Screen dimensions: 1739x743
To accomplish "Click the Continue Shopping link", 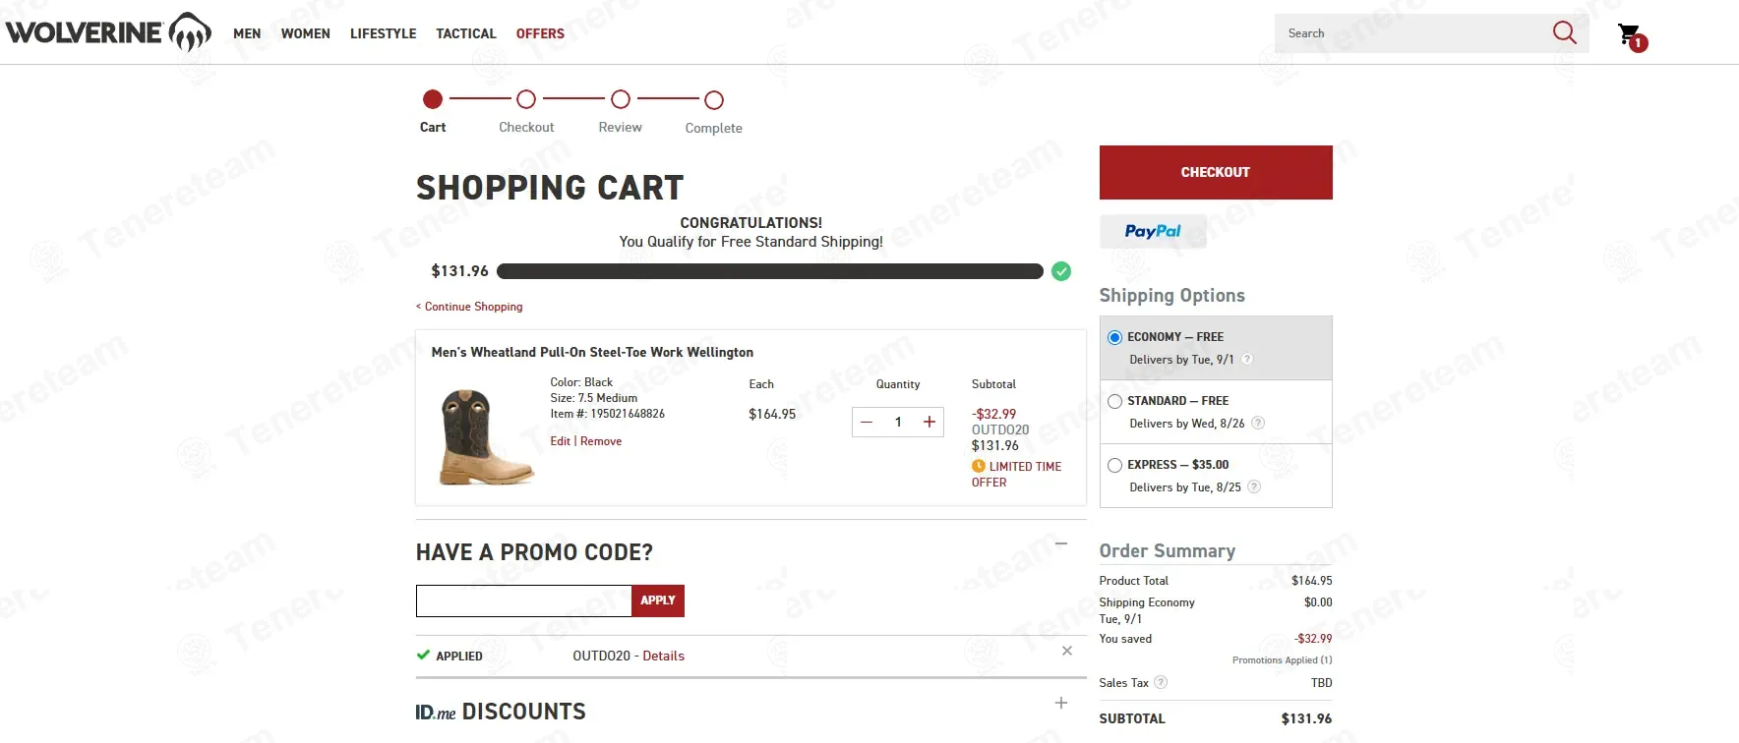I will [x=469, y=307].
